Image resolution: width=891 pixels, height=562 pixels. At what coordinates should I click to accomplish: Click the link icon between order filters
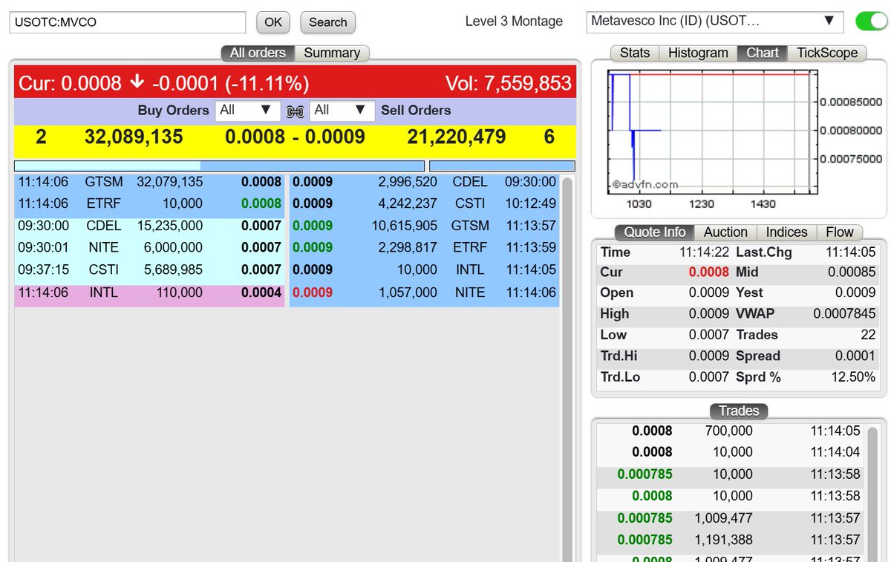tap(295, 111)
